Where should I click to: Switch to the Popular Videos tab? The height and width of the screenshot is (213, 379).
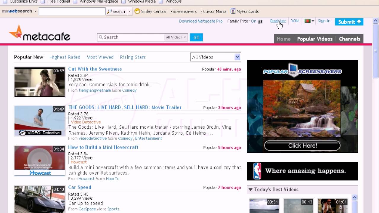click(315, 39)
